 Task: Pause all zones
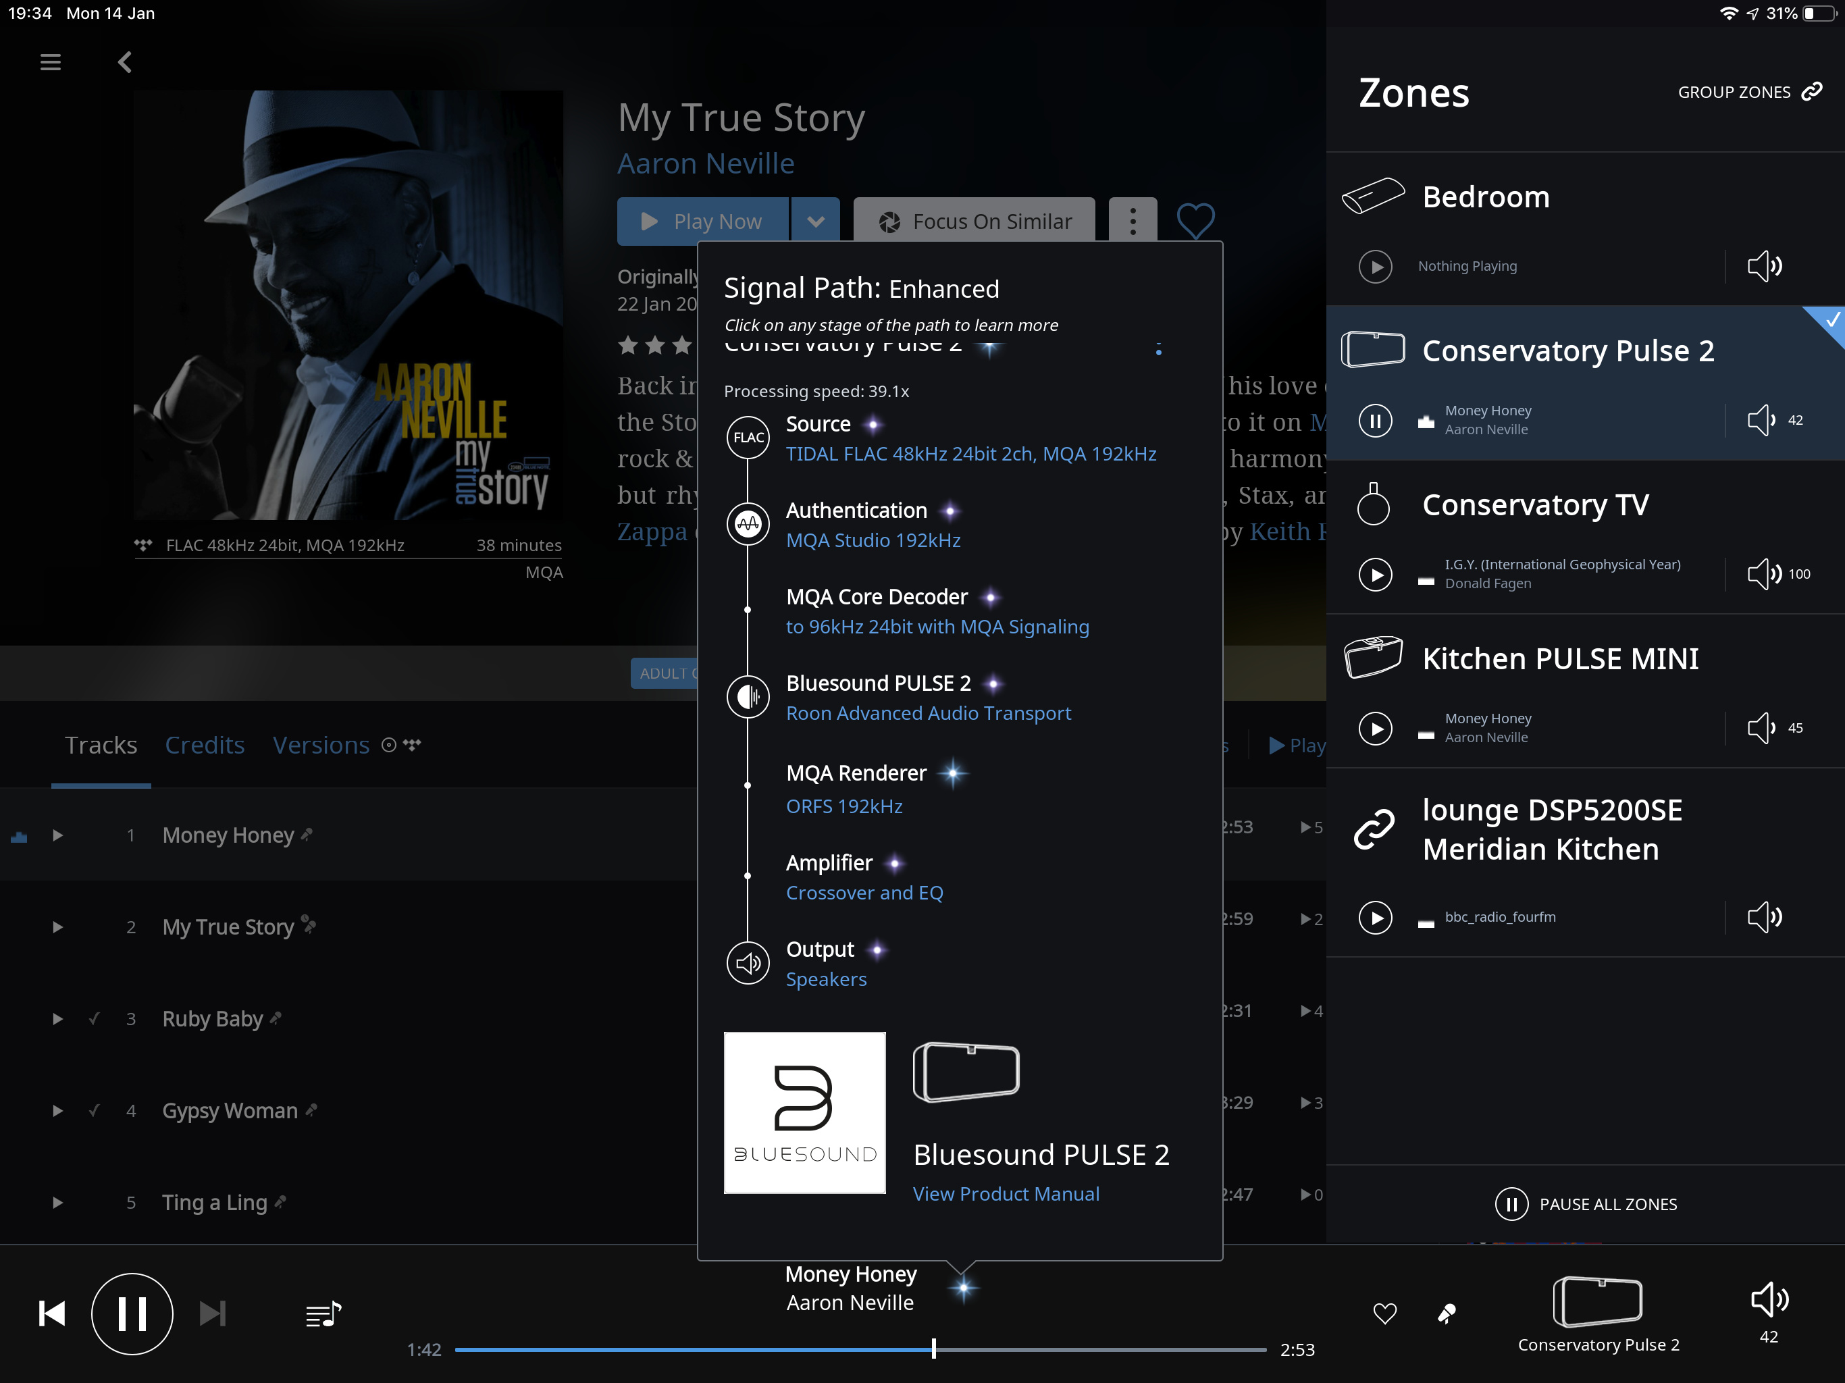tap(1586, 1203)
